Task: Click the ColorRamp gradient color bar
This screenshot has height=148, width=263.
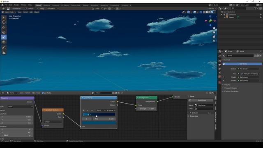Action: [x=99, y=114]
